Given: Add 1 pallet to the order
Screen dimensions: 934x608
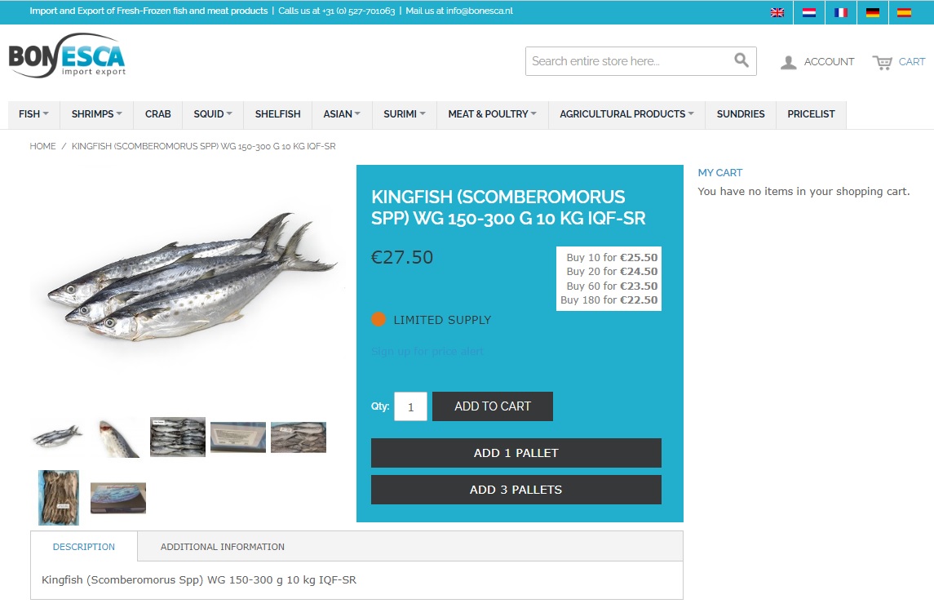Looking at the screenshot, I should [x=516, y=453].
